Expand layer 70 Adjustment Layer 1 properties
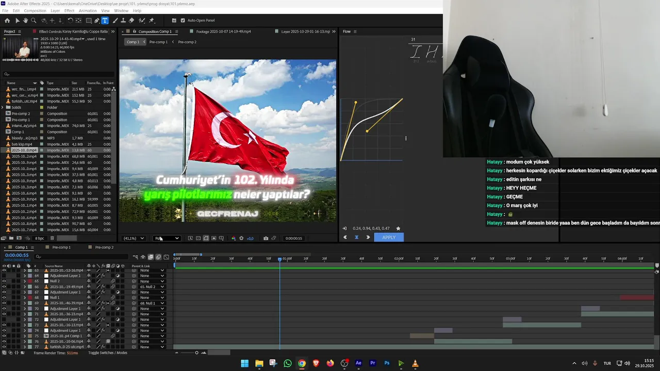The width and height of the screenshot is (660, 371). click(x=24, y=309)
